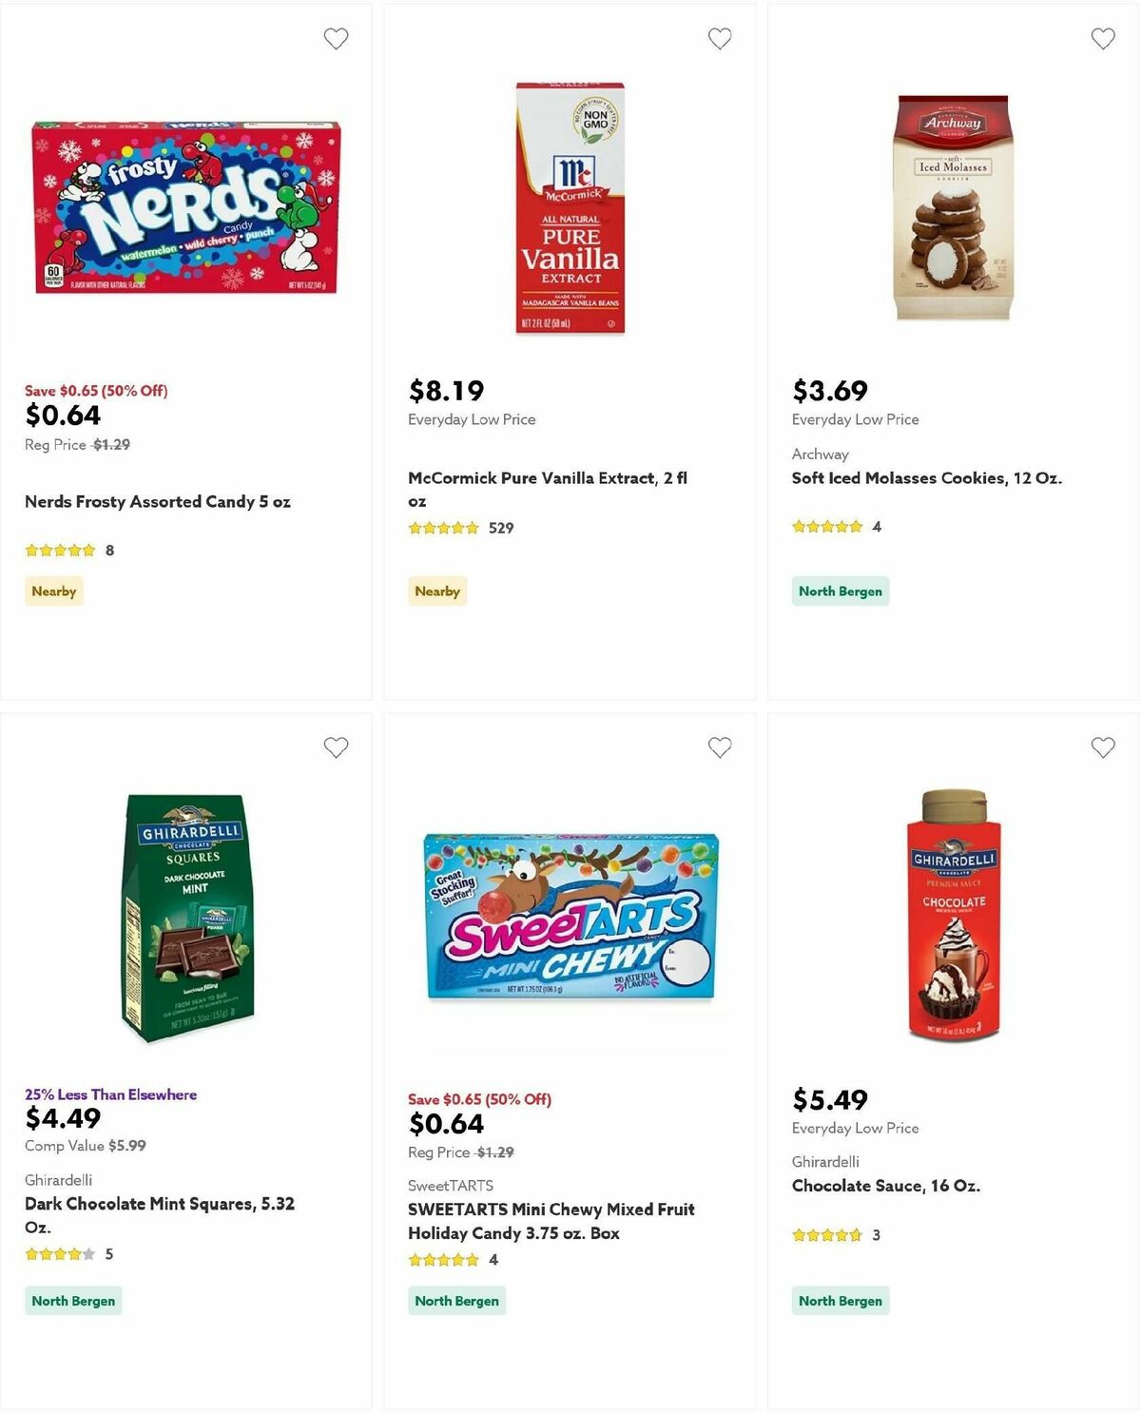The image size is (1141, 1413).
Task: Click the McCormick vanilla extract product image
Action: [x=570, y=207]
